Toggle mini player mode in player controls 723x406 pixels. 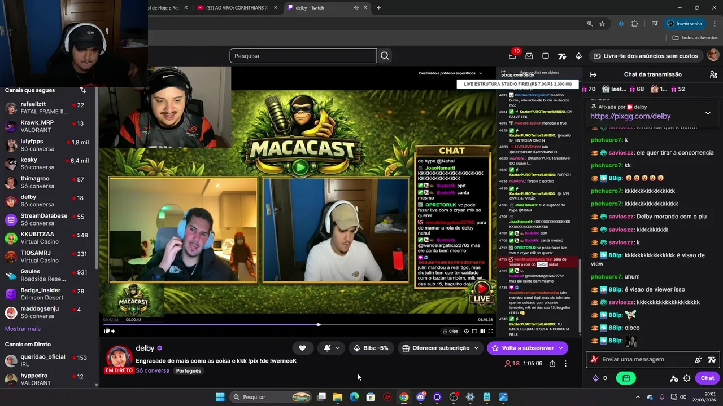pyautogui.click(x=474, y=331)
